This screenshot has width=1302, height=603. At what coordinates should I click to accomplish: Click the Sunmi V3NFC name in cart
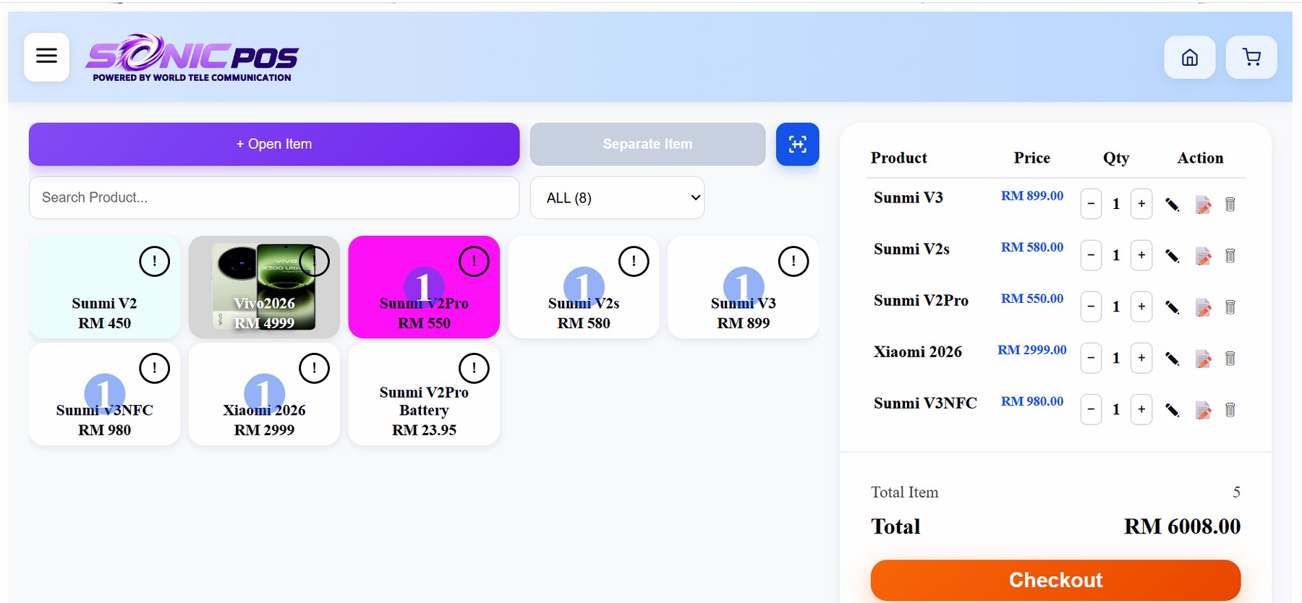[925, 403]
